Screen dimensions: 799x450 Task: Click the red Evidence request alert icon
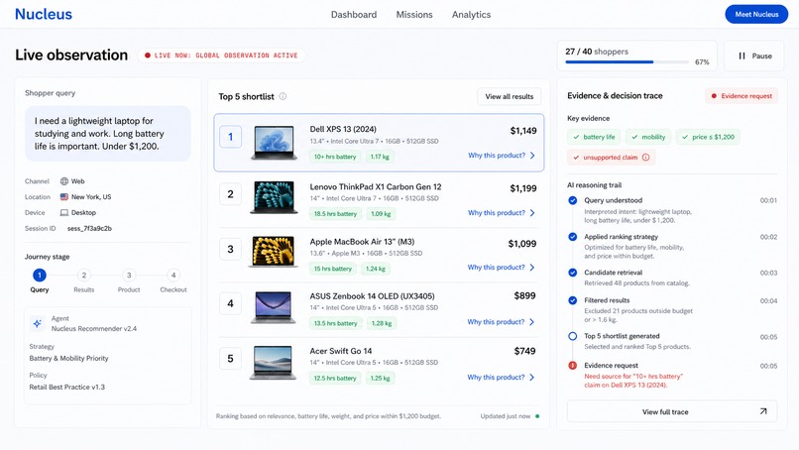click(x=573, y=366)
